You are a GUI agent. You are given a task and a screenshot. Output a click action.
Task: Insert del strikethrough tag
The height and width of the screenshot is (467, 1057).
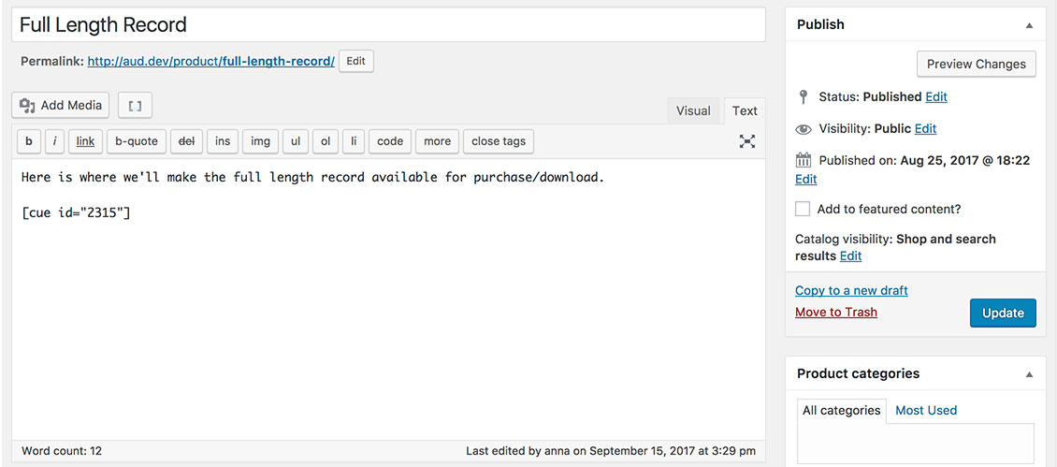(186, 141)
